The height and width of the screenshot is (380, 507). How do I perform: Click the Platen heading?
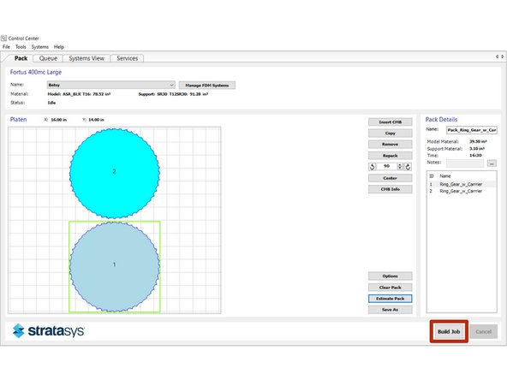[x=18, y=120]
